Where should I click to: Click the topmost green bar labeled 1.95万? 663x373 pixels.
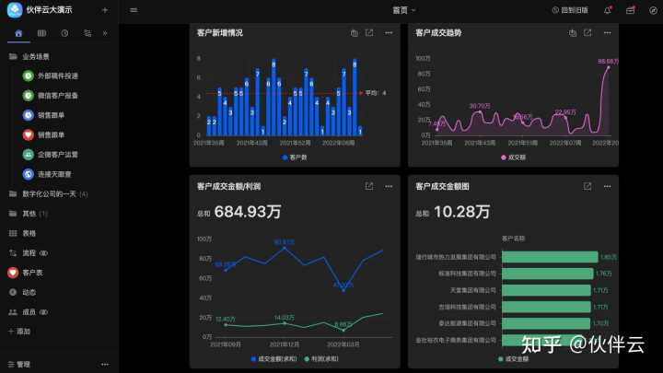tap(550, 257)
